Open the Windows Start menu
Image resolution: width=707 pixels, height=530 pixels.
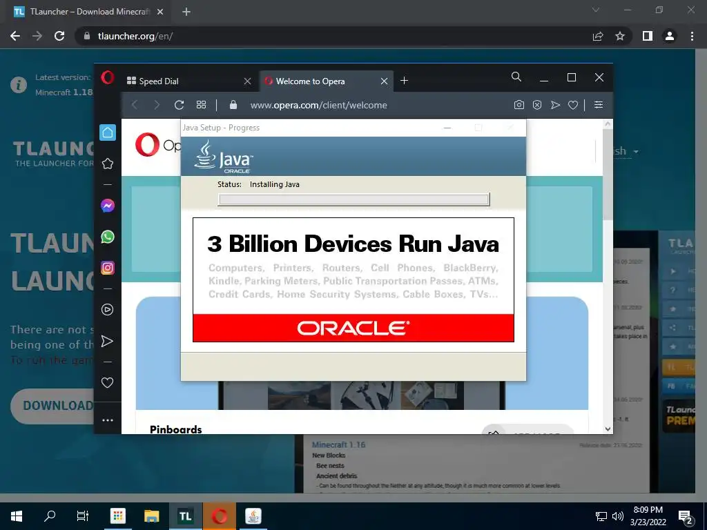[x=17, y=516]
